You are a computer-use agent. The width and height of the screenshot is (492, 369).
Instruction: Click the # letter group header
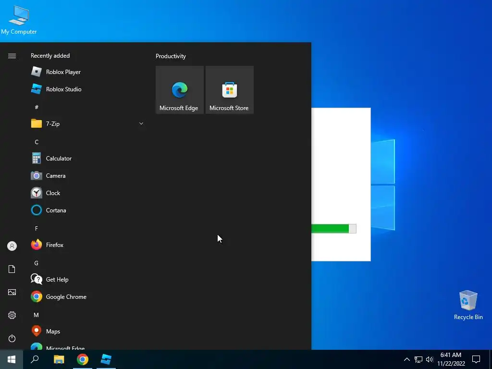tap(37, 107)
